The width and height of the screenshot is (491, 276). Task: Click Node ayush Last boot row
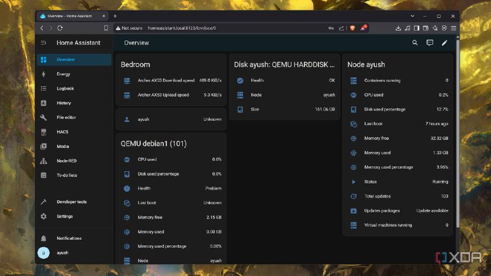click(x=398, y=124)
